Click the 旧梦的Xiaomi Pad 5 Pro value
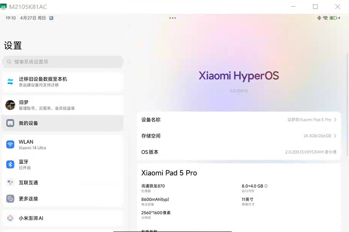The image size is (349, 232). point(309,120)
